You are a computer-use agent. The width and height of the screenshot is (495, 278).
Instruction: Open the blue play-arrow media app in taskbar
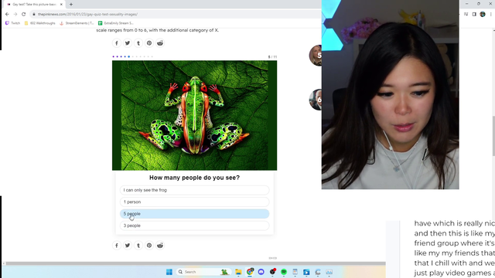point(306,272)
